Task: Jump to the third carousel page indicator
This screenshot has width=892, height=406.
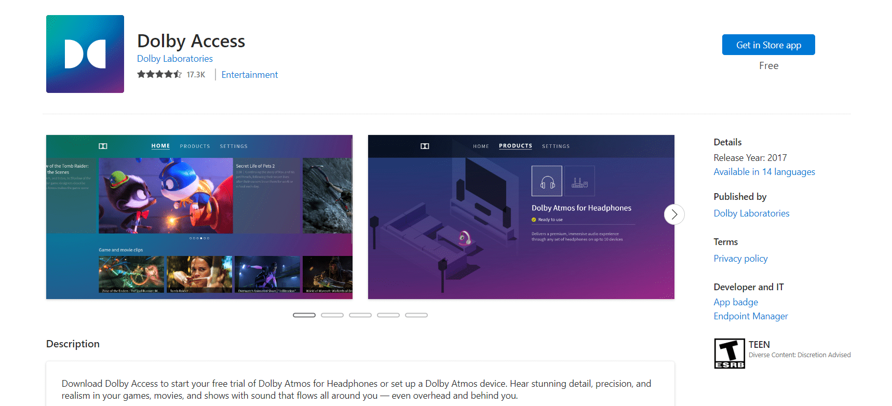Action: (x=360, y=315)
